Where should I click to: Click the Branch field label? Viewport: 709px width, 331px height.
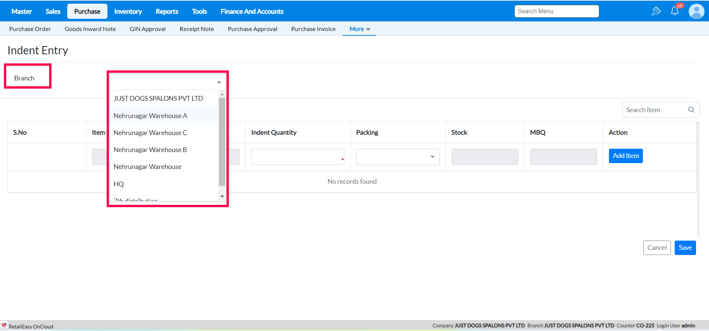24,78
